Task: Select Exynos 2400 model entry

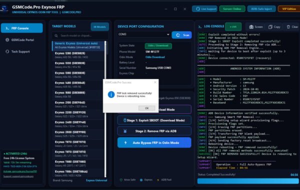Action: [x=78, y=124]
